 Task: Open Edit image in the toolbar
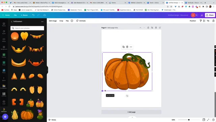53,21
